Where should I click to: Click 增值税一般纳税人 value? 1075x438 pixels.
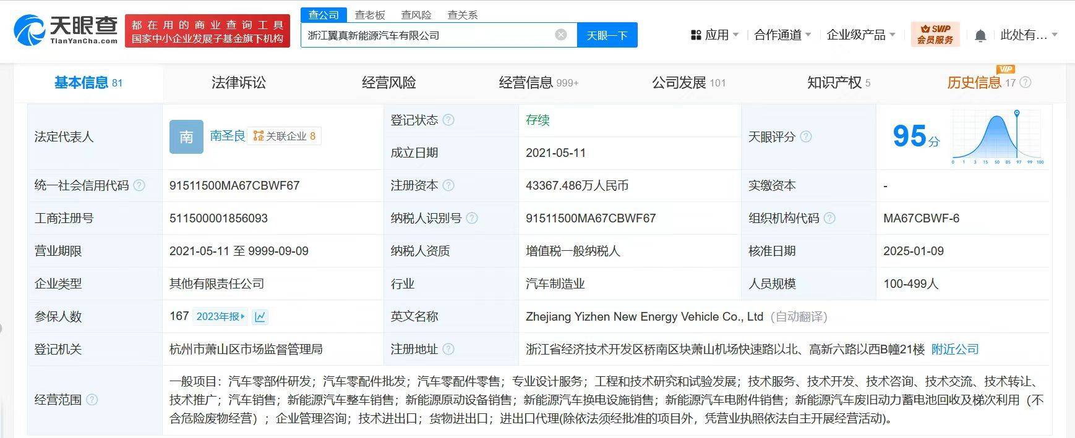pyautogui.click(x=573, y=251)
